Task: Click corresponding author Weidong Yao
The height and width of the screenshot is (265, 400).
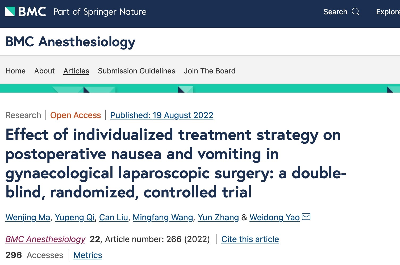Action: [274, 217]
